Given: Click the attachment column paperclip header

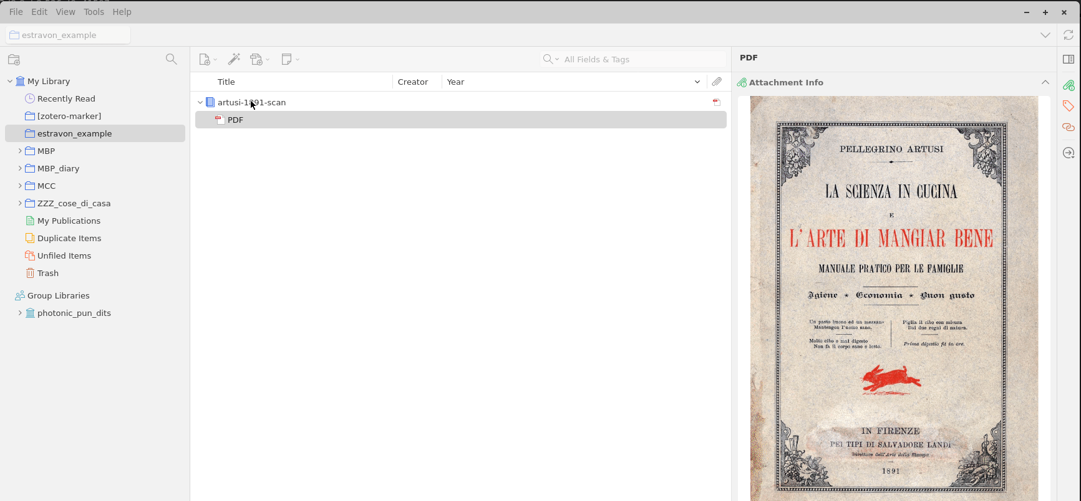Looking at the screenshot, I should pyautogui.click(x=717, y=82).
